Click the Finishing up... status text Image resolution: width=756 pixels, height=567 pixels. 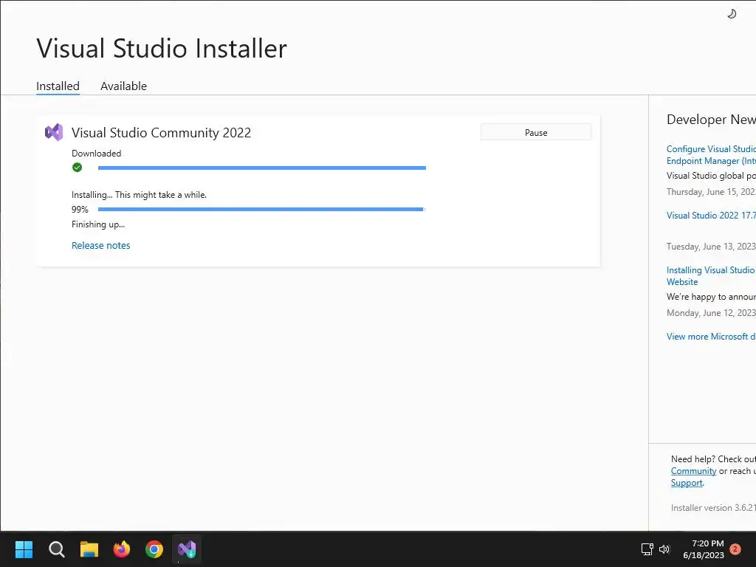pyautogui.click(x=98, y=224)
